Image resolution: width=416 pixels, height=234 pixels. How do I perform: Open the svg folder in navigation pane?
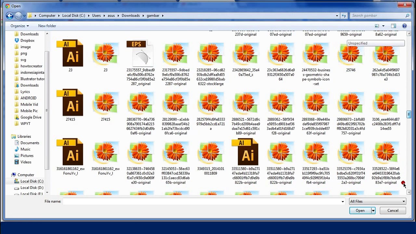(23, 60)
